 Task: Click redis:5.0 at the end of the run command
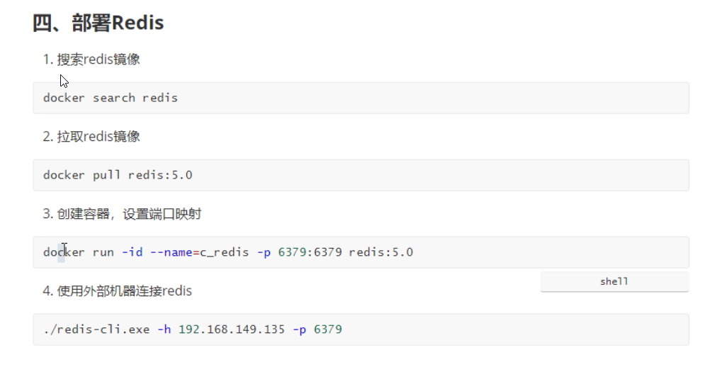pyautogui.click(x=381, y=252)
